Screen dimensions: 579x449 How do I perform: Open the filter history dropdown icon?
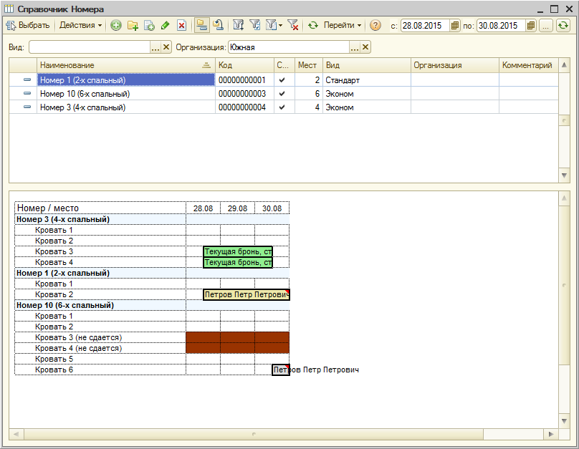pyautogui.click(x=274, y=25)
